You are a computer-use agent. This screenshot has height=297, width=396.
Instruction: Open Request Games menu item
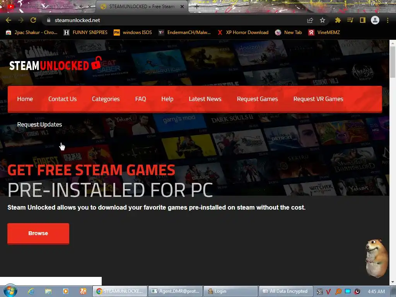click(x=257, y=99)
